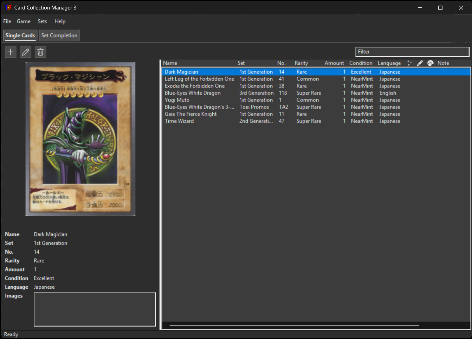This screenshot has width=472, height=339.
Task: Sort the list by the Amount column
Action: pyautogui.click(x=334, y=63)
